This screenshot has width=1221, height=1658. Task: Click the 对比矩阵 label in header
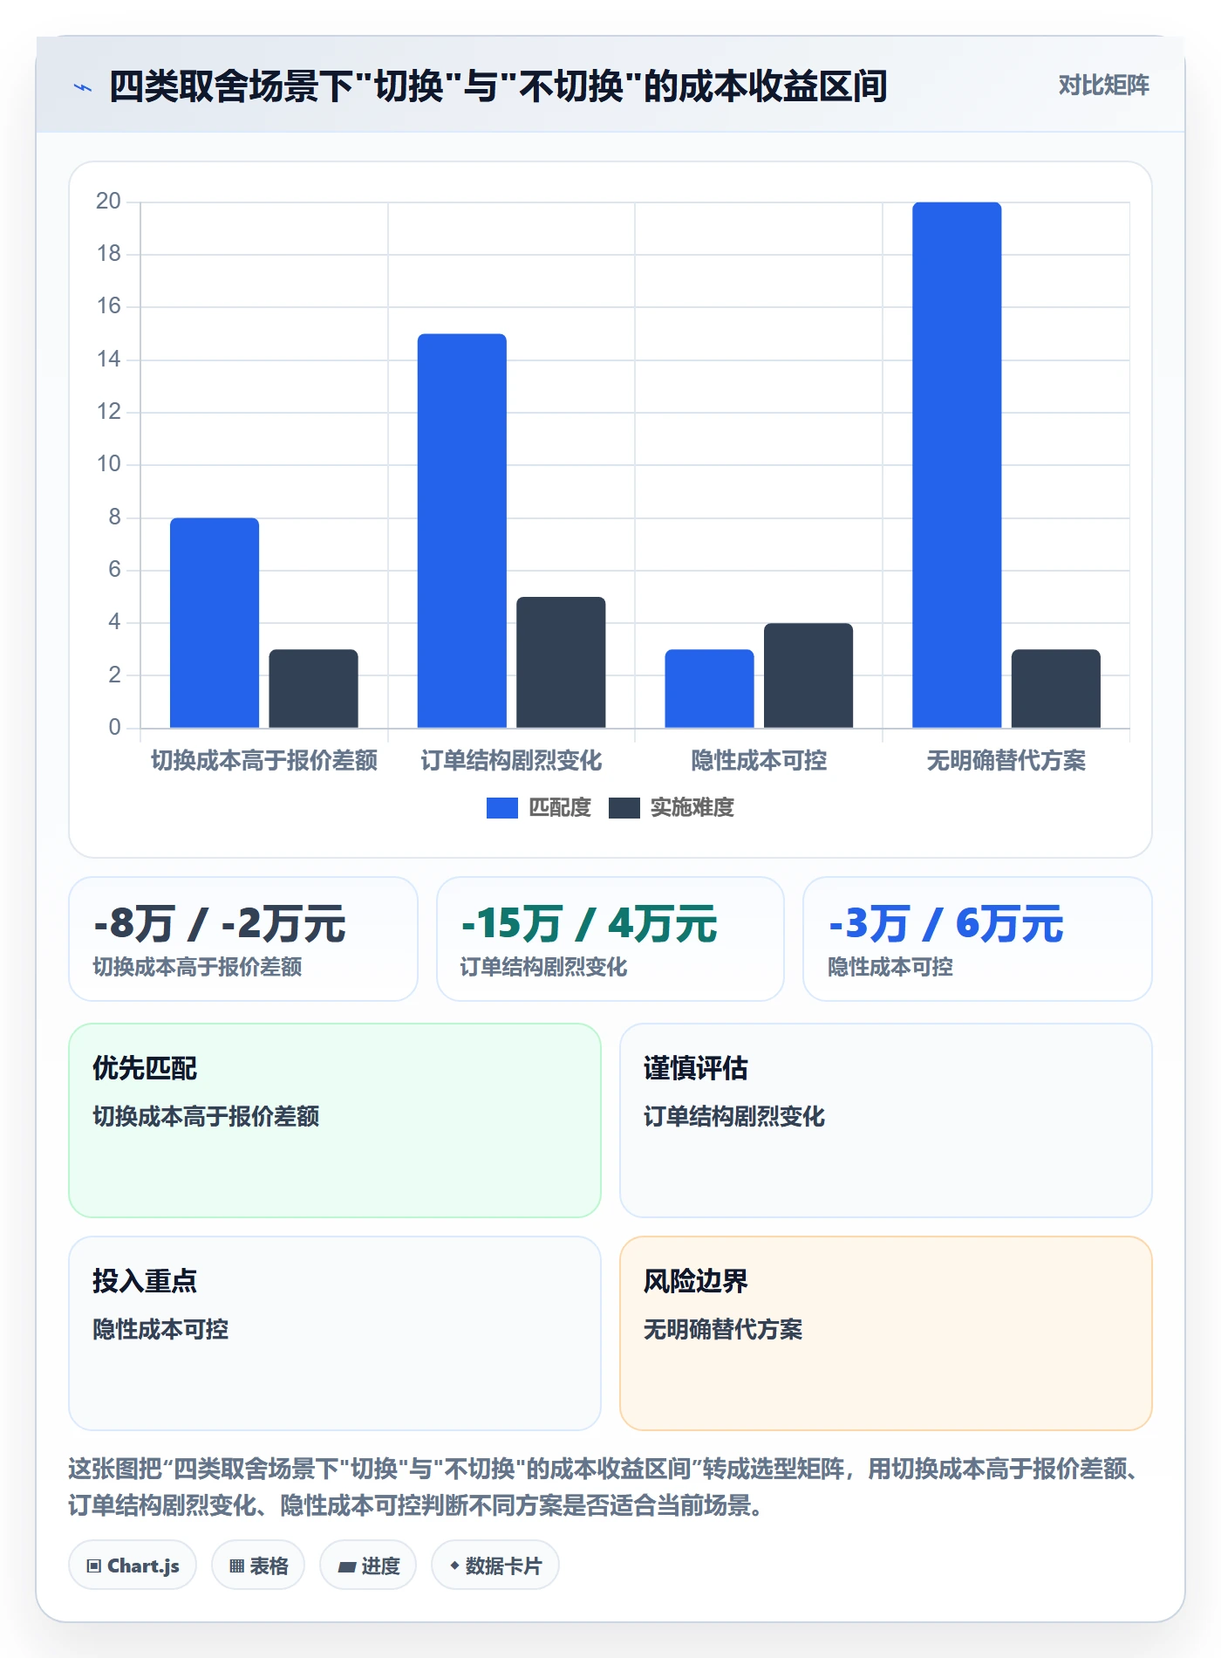[x=1103, y=86]
